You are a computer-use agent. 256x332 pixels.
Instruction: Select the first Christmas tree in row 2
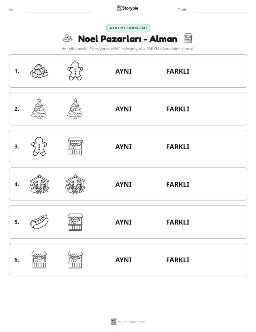pyautogui.click(x=39, y=109)
